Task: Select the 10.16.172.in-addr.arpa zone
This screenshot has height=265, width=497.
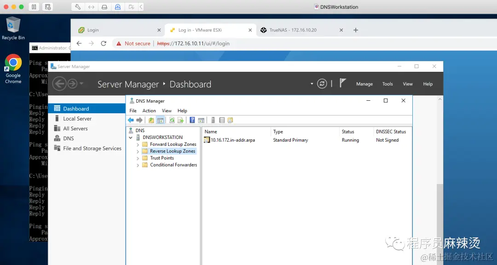Action: (x=233, y=140)
